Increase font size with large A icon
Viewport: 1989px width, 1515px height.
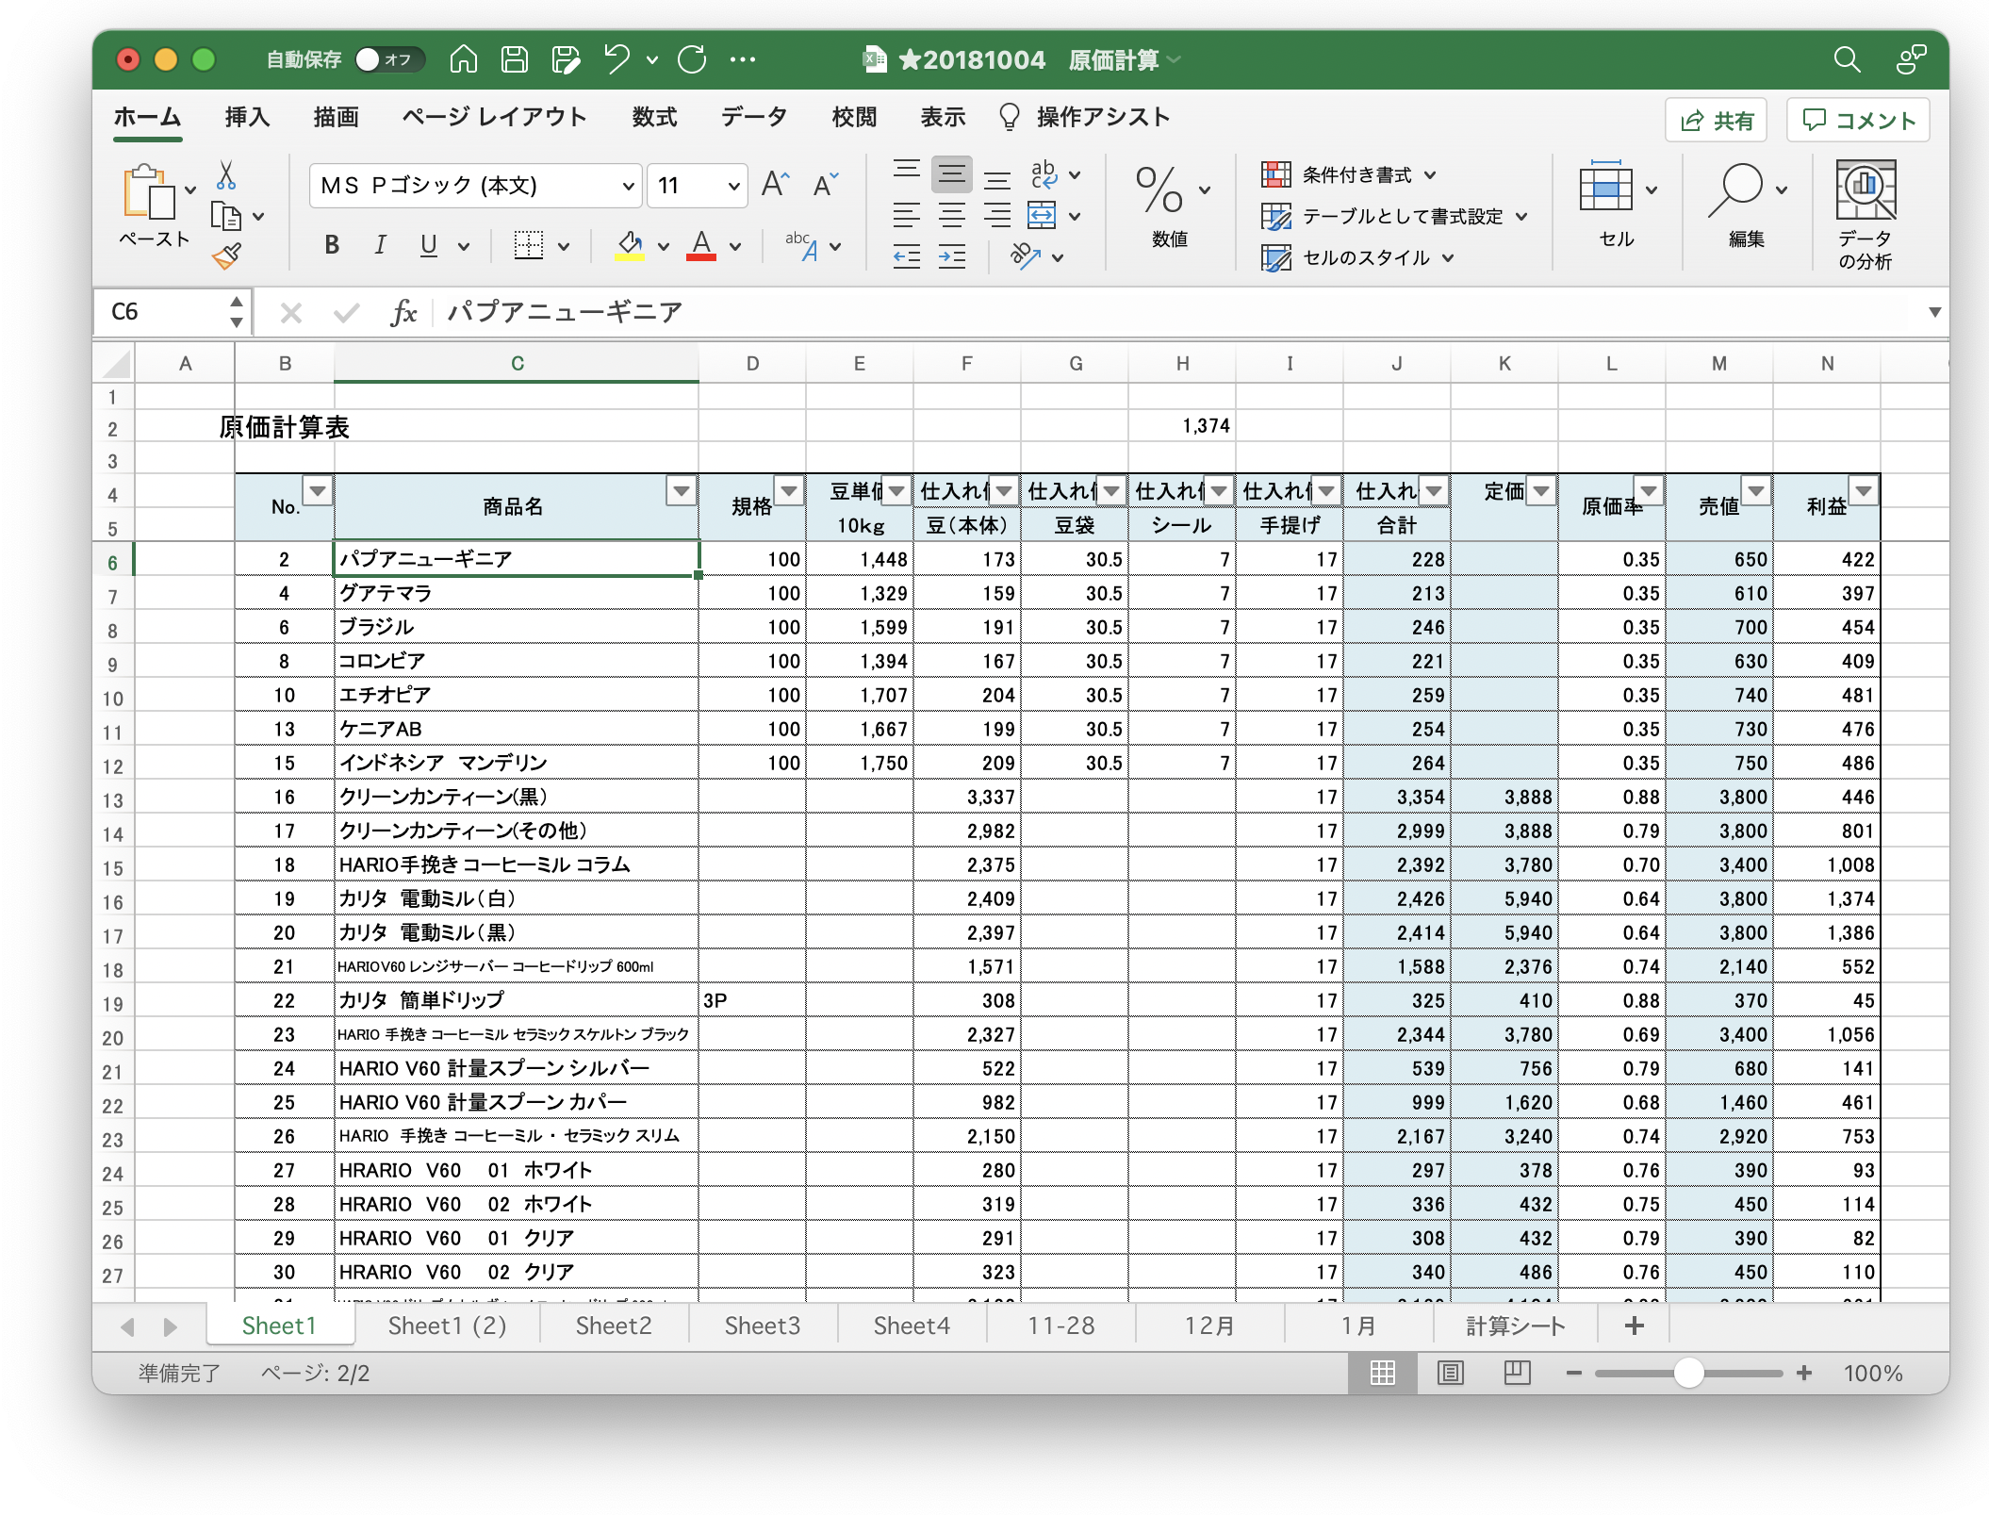775,185
